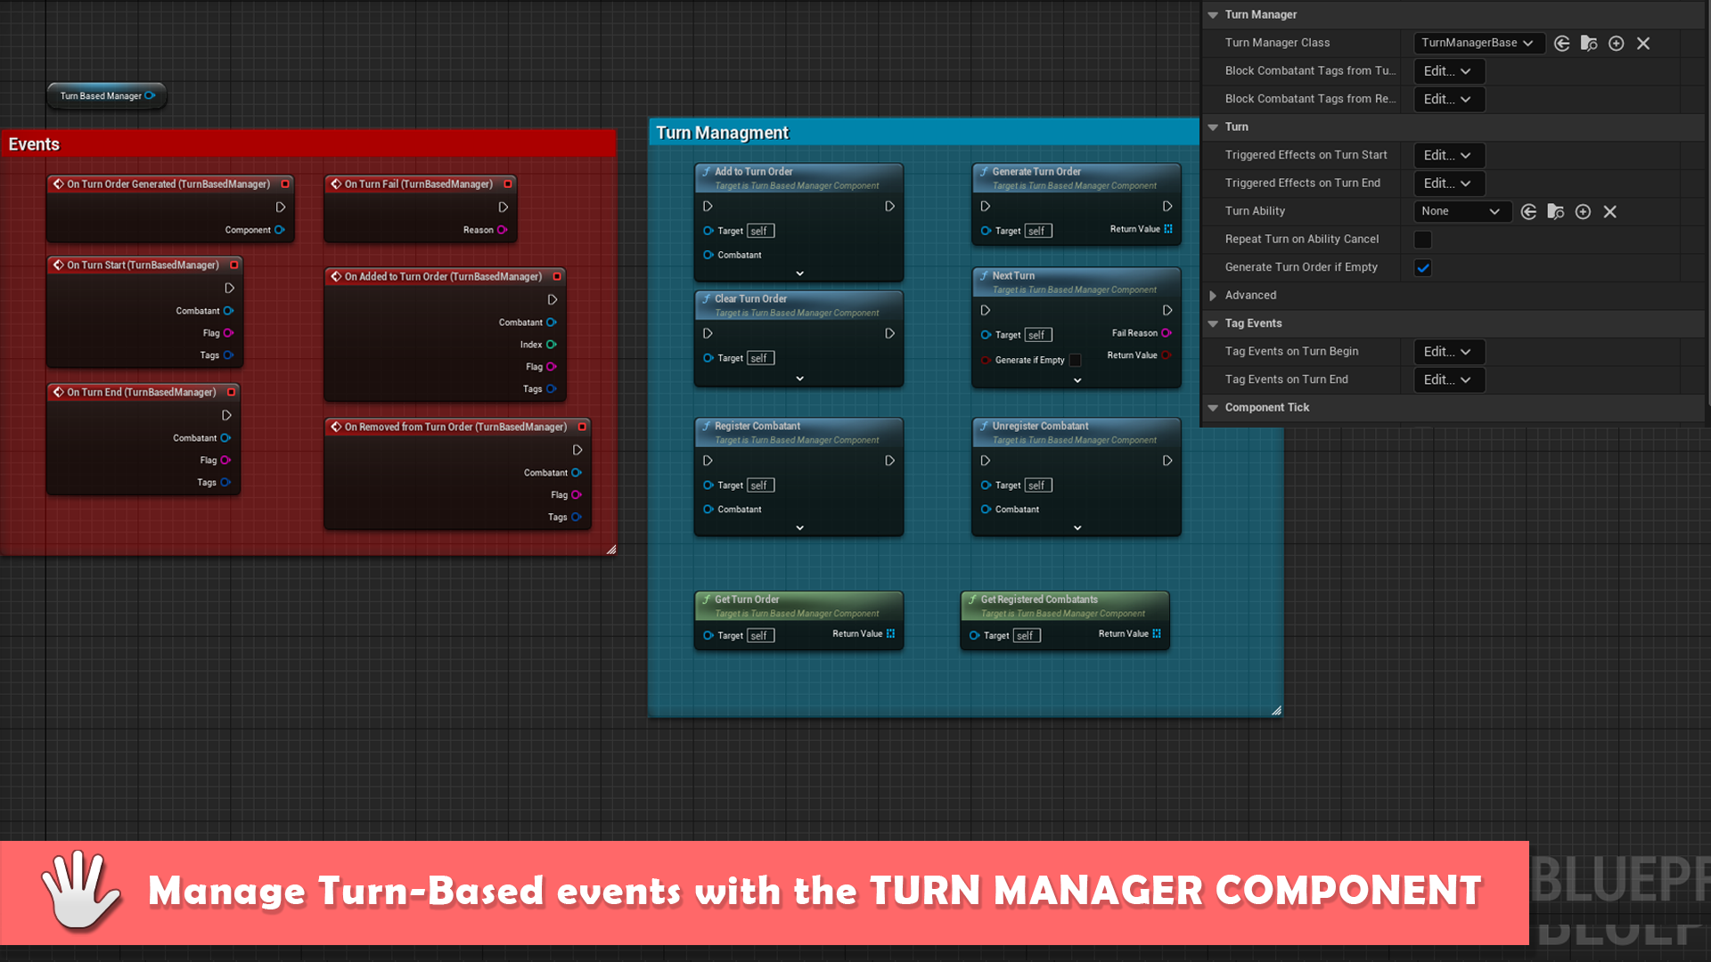Click execution input pin on Clear Turn Order node

[x=708, y=334]
